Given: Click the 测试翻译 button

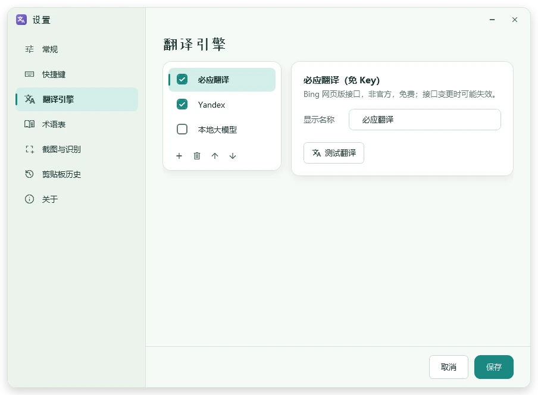Looking at the screenshot, I should coord(334,153).
